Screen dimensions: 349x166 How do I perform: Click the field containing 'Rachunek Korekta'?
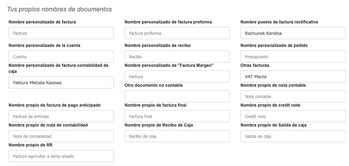point(293,33)
